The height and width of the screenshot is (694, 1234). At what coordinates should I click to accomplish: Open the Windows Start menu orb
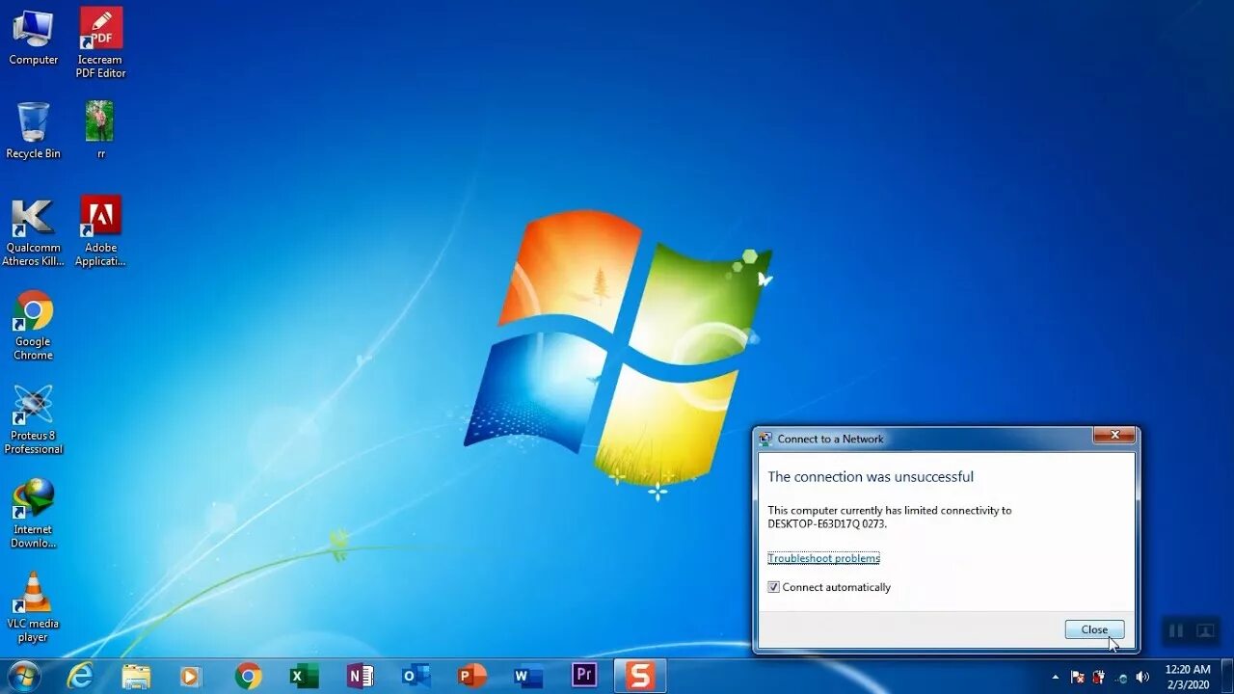click(23, 676)
